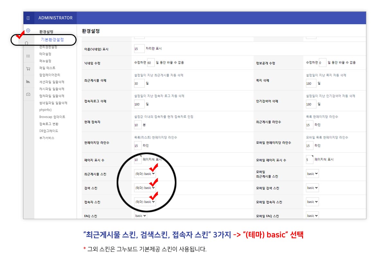Open the admin sidebar hamburger menu
Viewport: 385px width, 268px height.
point(28,18)
